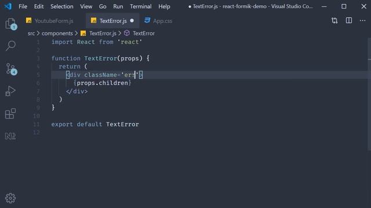Screen dimensions: 371x208
Task: Click 'import' keyword on line 1
Action: point(62,42)
